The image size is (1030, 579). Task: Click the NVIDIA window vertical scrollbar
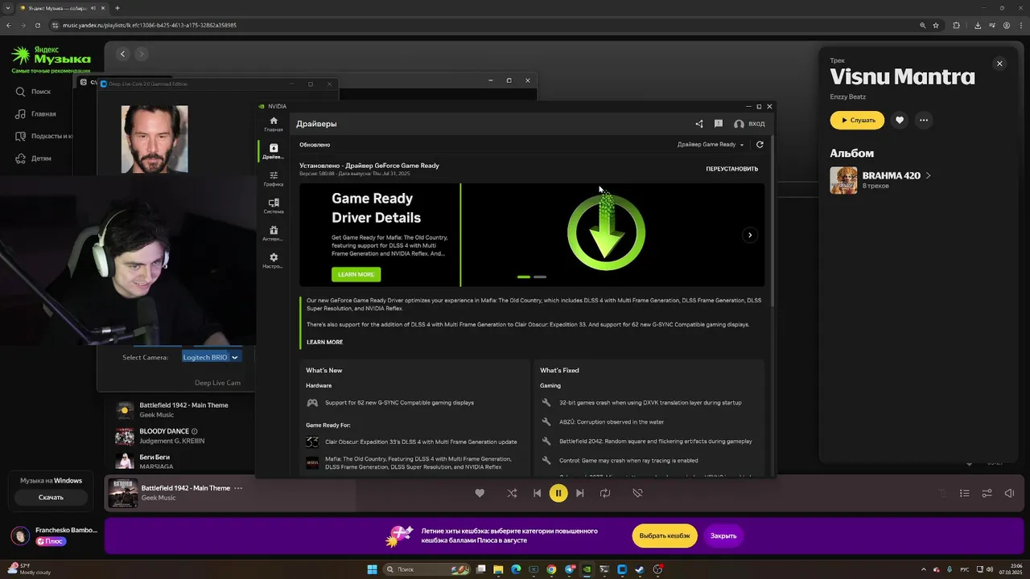772,221
